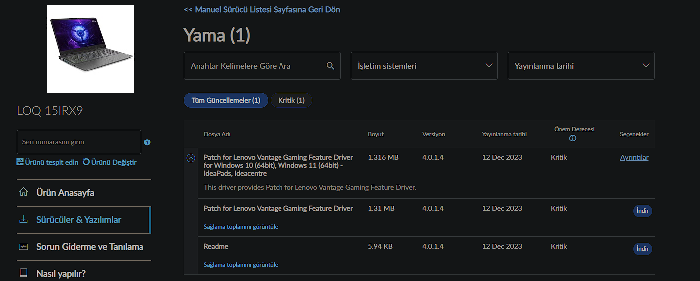Image resolution: width=700 pixels, height=281 pixels.
Task: Click the LOQ 15IRX9 laptop thumbnail
Action: (90, 49)
